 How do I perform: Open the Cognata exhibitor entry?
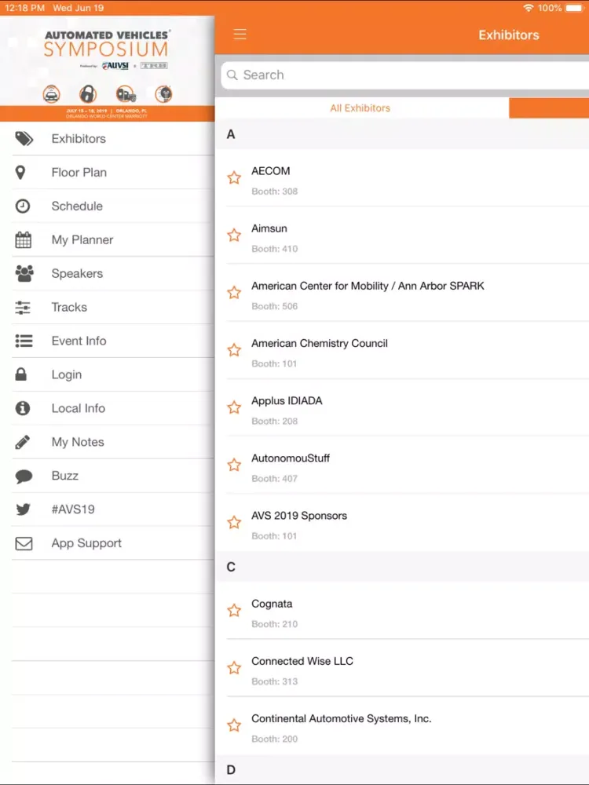(x=402, y=610)
